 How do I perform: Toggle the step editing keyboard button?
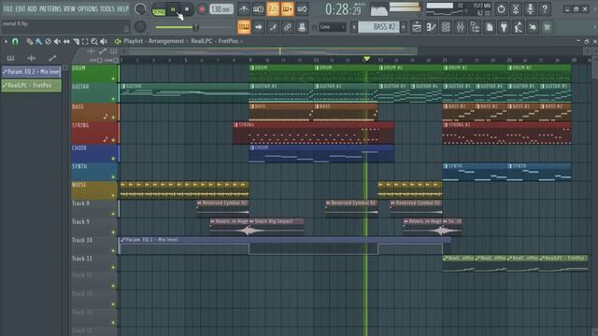pyautogui.click(x=287, y=8)
